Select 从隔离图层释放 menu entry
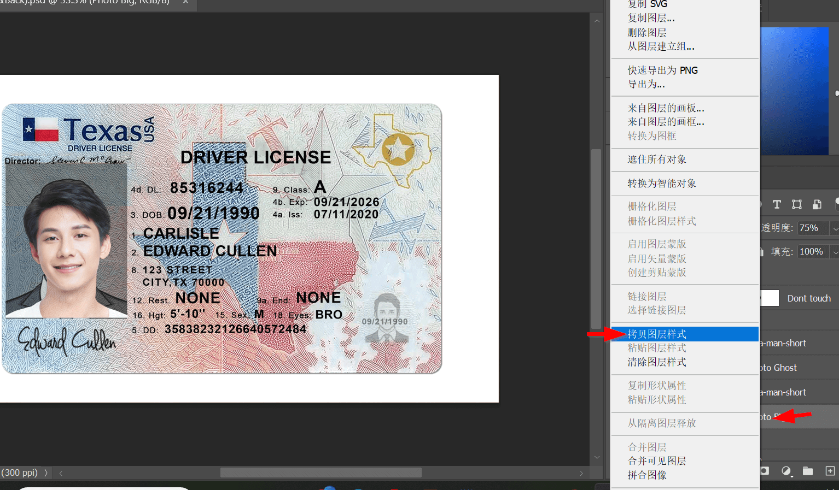The height and width of the screenshot is (490, 839). click(x=661, y=423)
